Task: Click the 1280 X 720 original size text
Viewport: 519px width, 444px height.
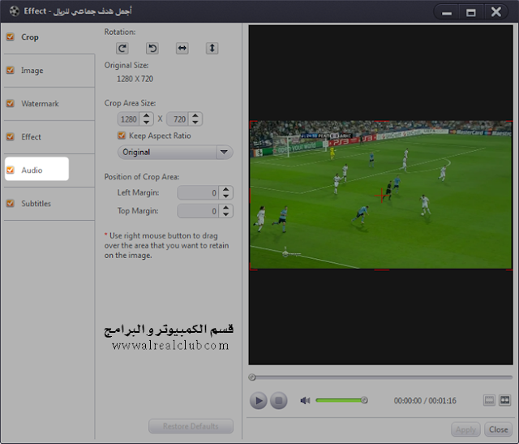Action: (x=135, y=79)
